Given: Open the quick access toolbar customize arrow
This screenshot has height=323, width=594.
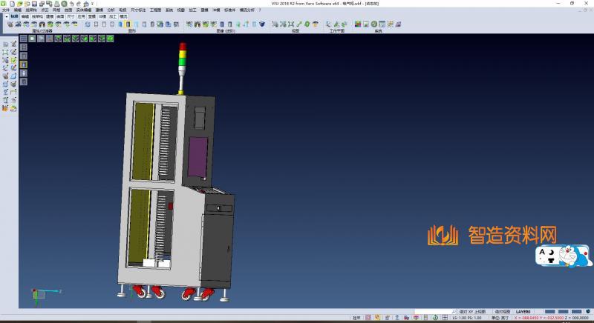Looking at the screenshot, I should (94, 4).
